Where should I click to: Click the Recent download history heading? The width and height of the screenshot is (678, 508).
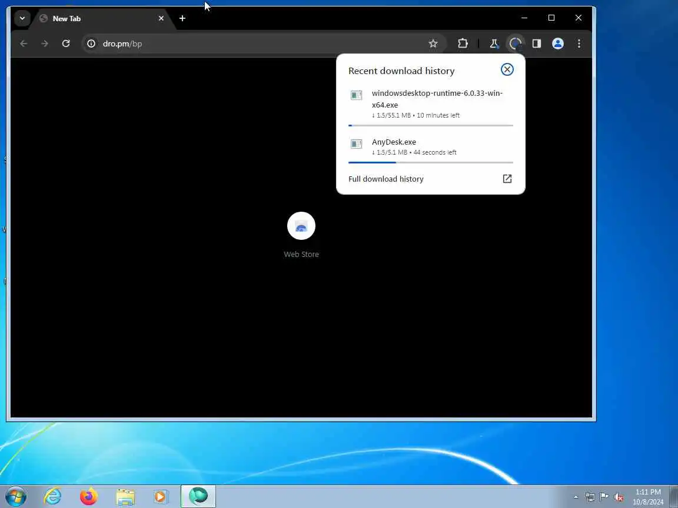[x=401, y=71]
